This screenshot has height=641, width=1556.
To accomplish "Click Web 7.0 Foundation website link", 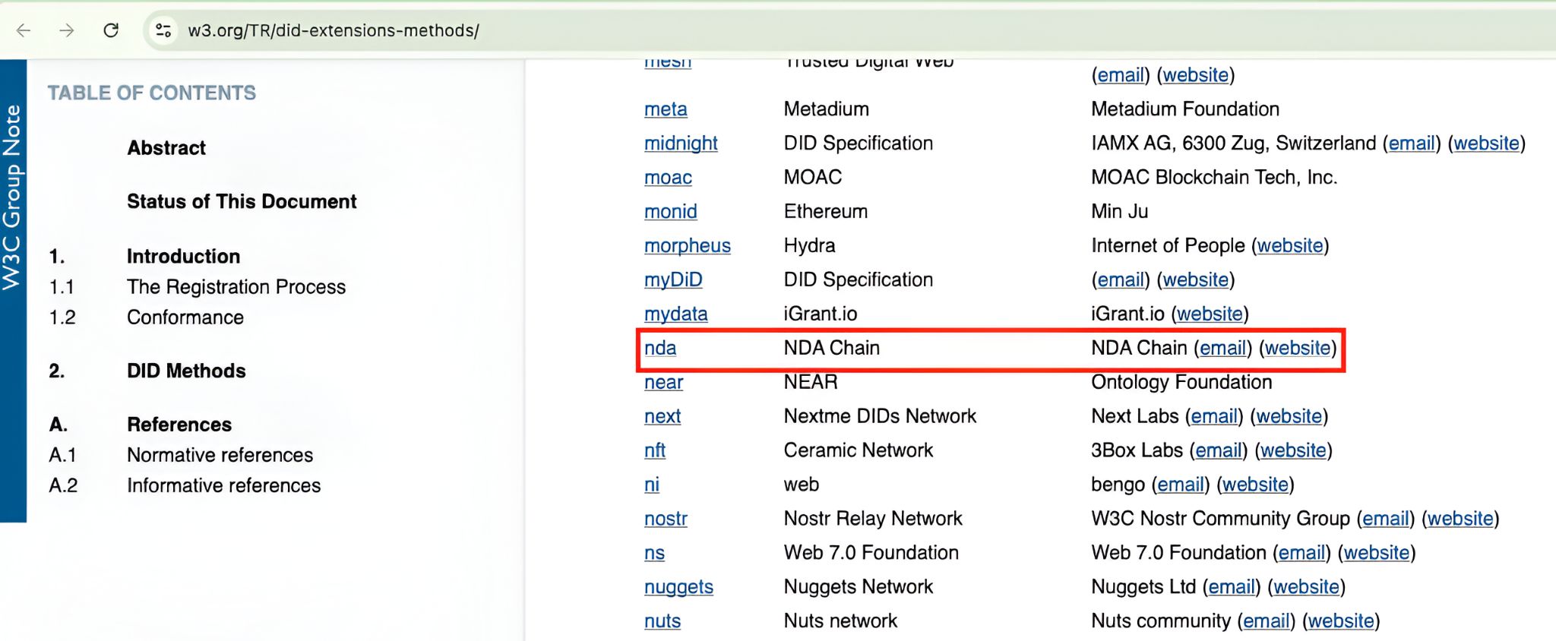I will pos(1377,553).
